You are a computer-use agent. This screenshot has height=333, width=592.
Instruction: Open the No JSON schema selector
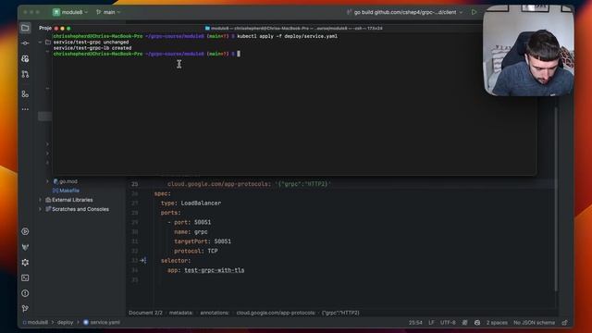534,323
